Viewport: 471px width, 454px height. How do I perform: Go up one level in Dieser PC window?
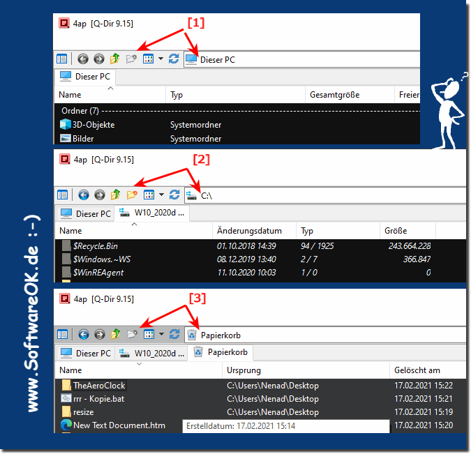click(115, 59)
